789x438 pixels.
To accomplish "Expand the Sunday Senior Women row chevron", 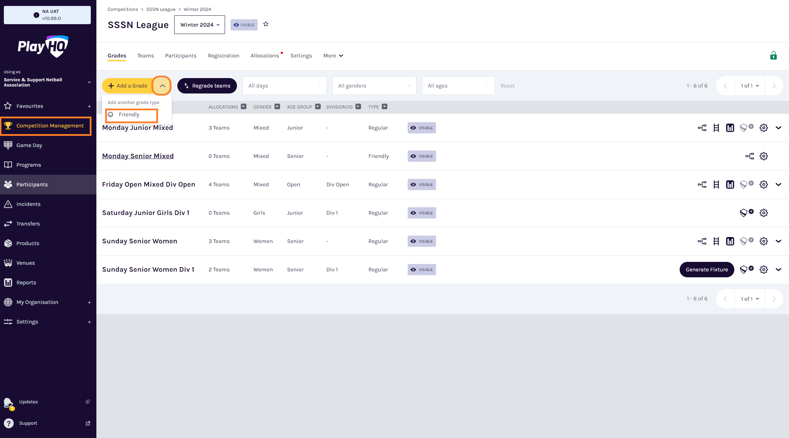I will 778,241.
